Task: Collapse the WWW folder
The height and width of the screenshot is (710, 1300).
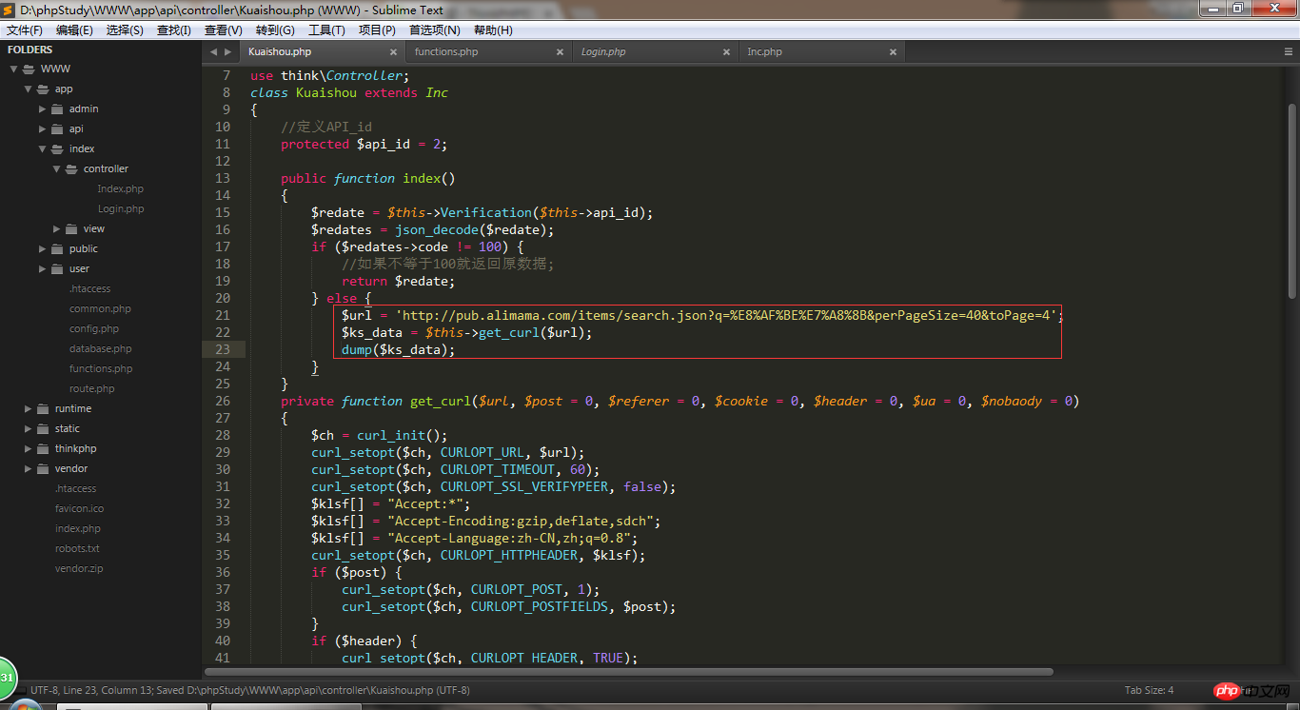Action: pyautogui.click(x=14, y=69)
